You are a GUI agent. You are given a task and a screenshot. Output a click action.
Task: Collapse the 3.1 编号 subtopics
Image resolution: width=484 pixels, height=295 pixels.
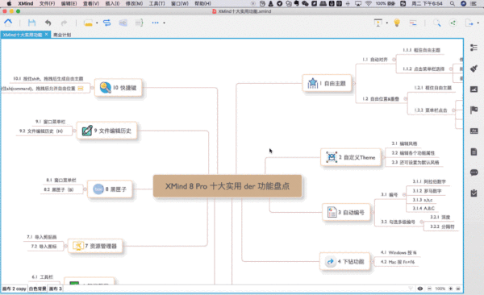(x=404, y=195)
